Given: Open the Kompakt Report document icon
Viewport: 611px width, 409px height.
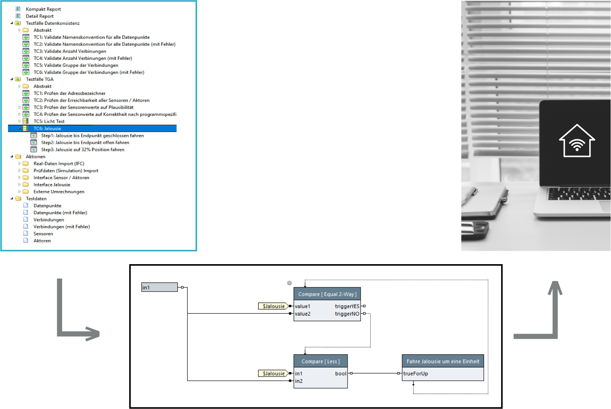Looking at the screenshot, I should coord(18,9).
